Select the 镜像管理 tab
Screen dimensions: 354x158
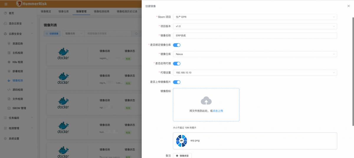pyautogui.click(x=81, y=11)
